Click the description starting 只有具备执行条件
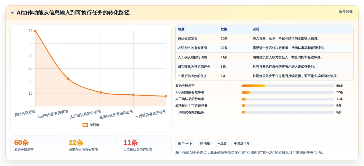 coord(284,67)
